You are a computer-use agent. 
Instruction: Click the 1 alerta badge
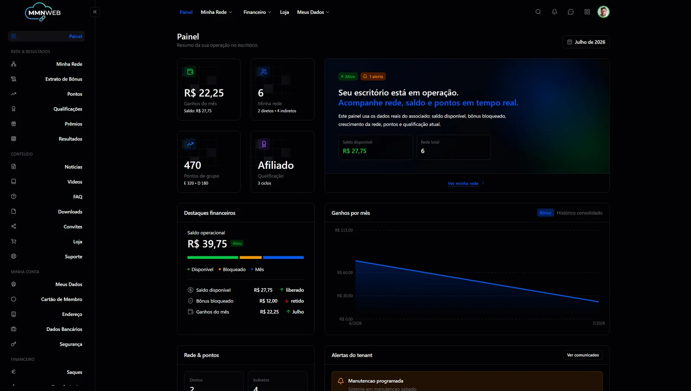point(373,76)
